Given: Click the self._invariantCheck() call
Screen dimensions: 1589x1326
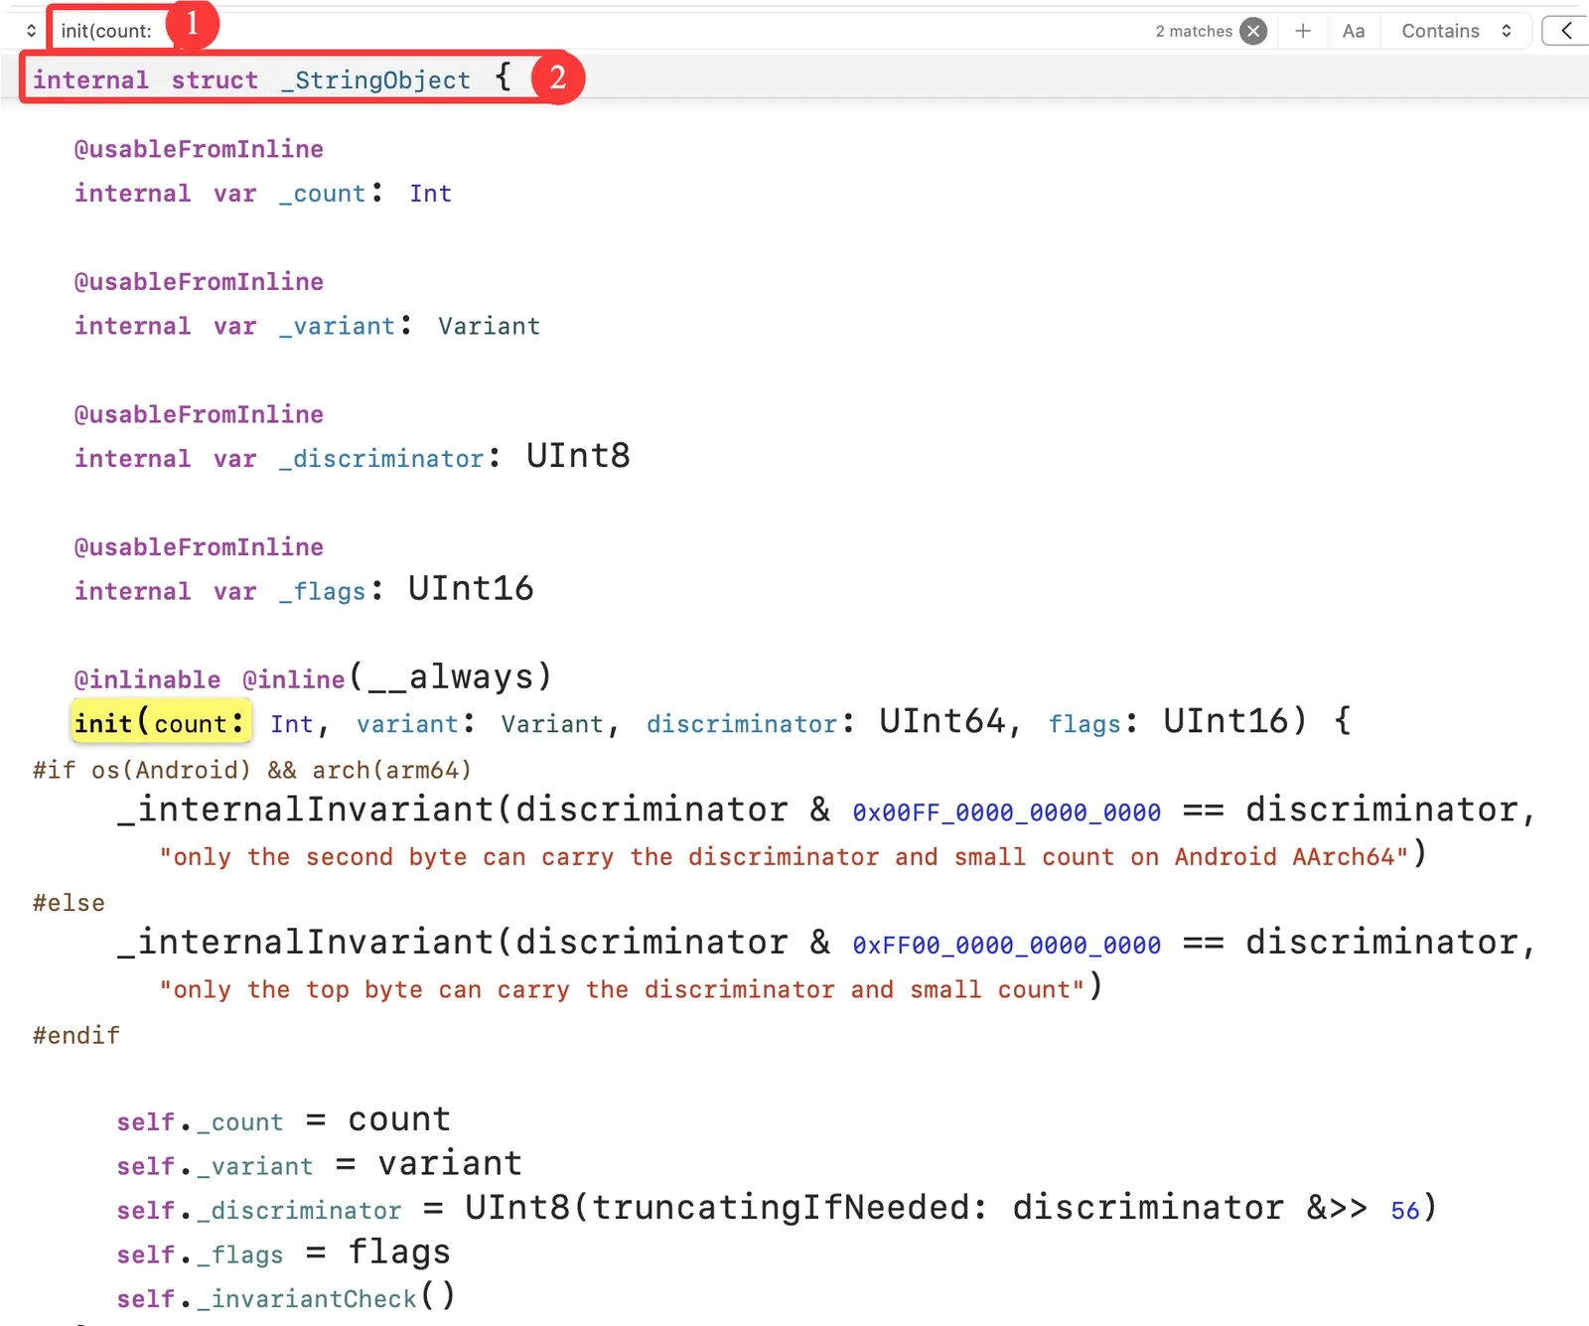Looking at the screenshot, I should (286, 1297).
